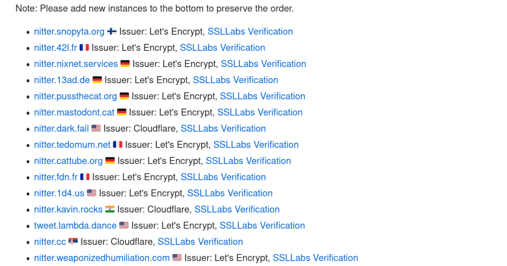Open nitter.weaponizedhumiliation.com instance link
The width and height of the screenshot is (507, 266).
coord(101,258)
